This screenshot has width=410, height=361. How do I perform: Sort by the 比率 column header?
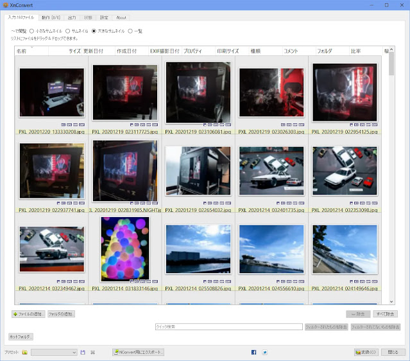tap(366, 51)
